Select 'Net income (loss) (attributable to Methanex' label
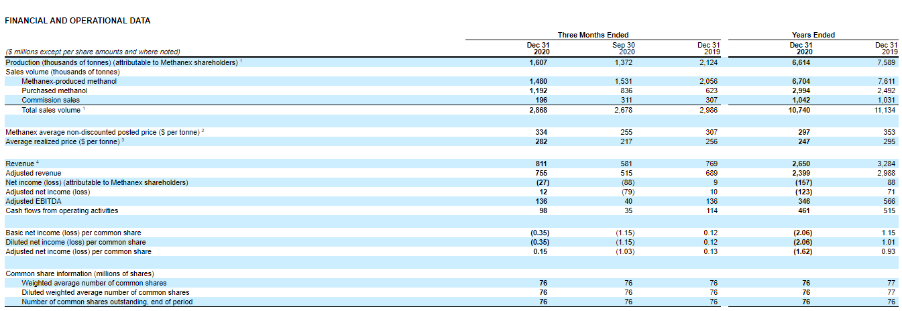The height and width of the screenshot is (311, 902). (97, 182)
